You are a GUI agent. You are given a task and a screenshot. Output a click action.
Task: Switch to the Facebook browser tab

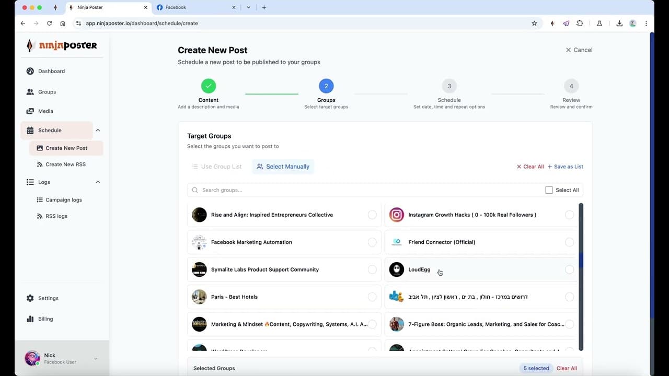pos(197,7)
